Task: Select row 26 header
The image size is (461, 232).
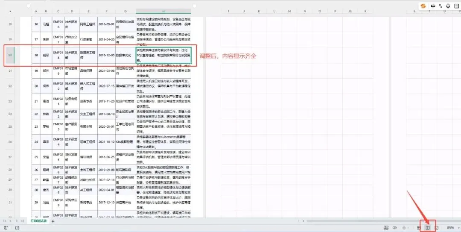Action: [x=10, y=142]
